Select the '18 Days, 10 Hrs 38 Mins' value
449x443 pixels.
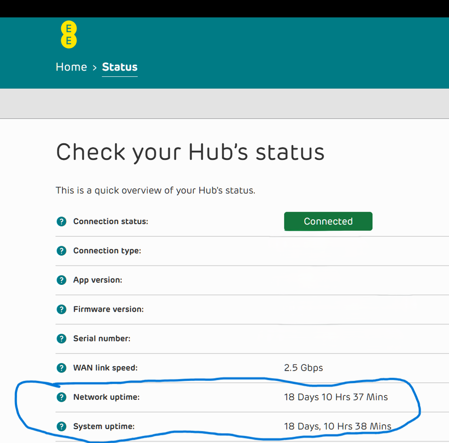(x=338, y=426)
